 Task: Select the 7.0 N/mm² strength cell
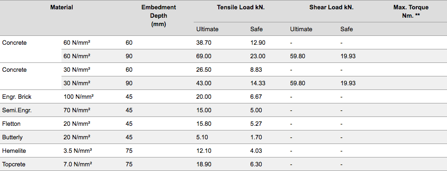pos(77,164)
